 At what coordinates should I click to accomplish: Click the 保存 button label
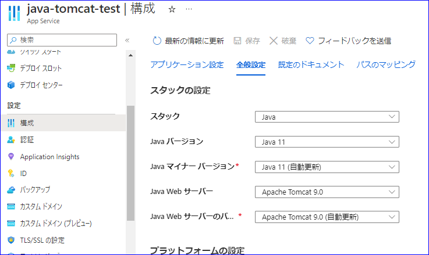(252, 41)
